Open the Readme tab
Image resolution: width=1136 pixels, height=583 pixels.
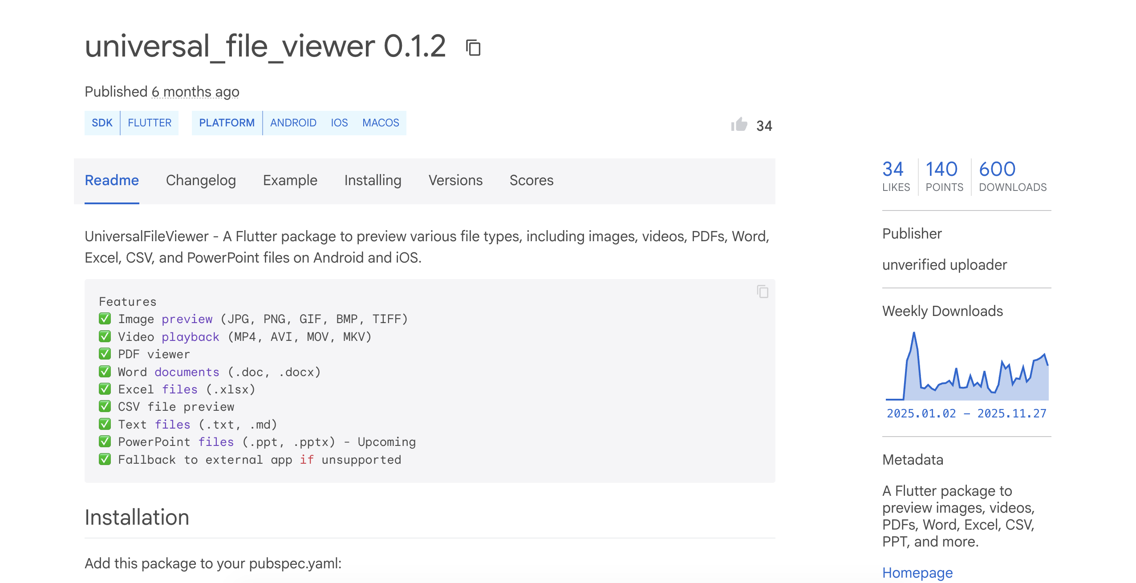pos(112,180)
